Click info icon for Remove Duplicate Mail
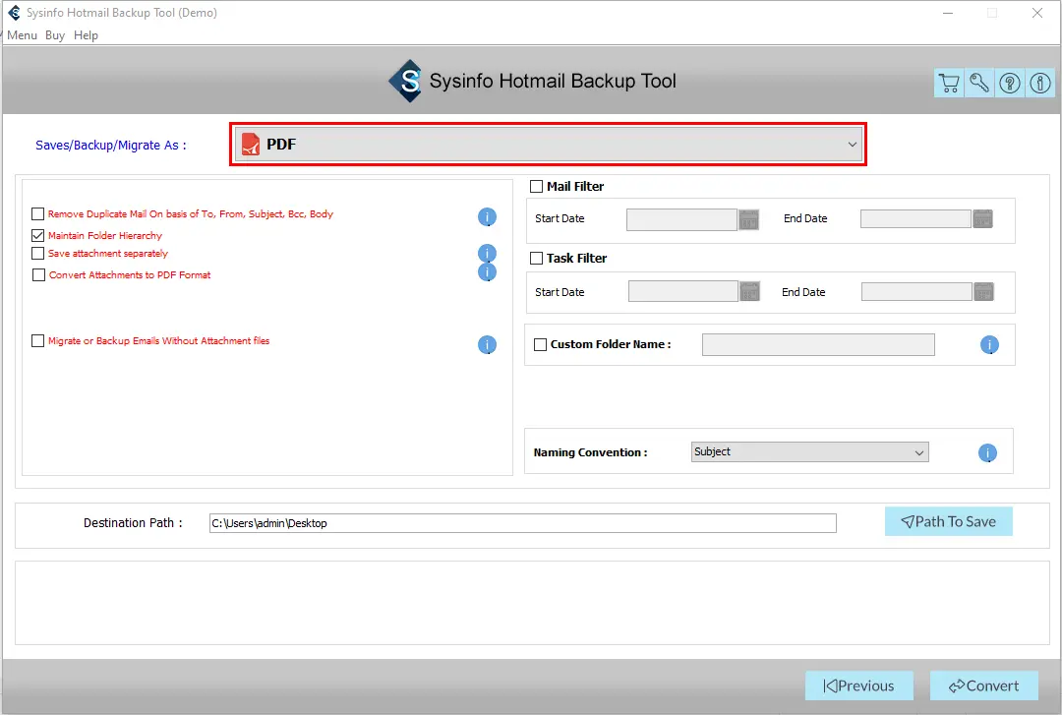Viewport: 1062px width, 715px height. (487, 217)
